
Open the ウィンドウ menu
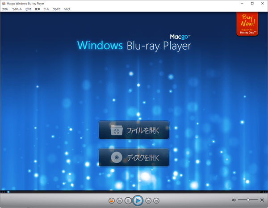[56, 9]
